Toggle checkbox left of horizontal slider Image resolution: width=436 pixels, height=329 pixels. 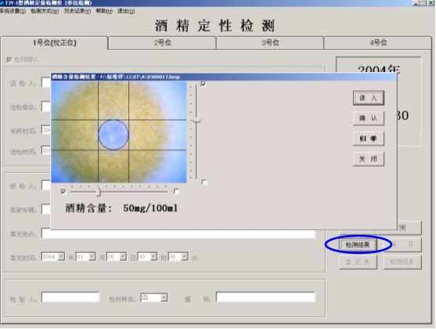(63, 191)
